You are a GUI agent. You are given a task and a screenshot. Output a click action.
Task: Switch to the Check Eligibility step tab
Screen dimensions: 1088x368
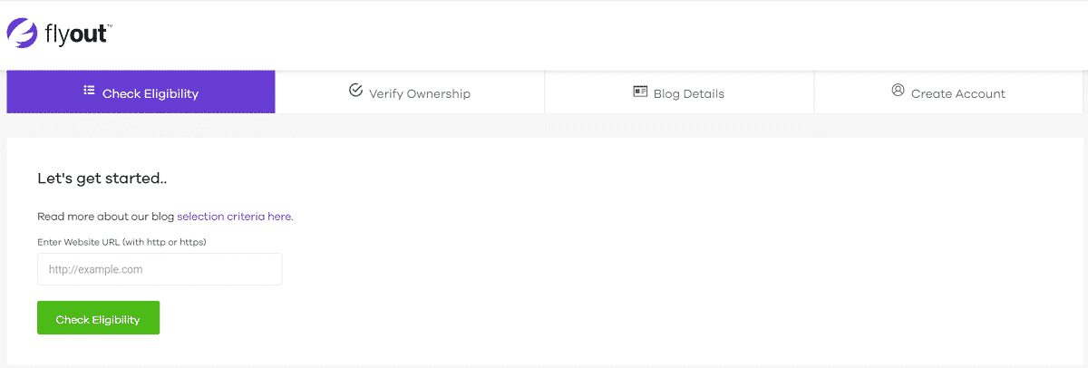[x=141, y=92]
